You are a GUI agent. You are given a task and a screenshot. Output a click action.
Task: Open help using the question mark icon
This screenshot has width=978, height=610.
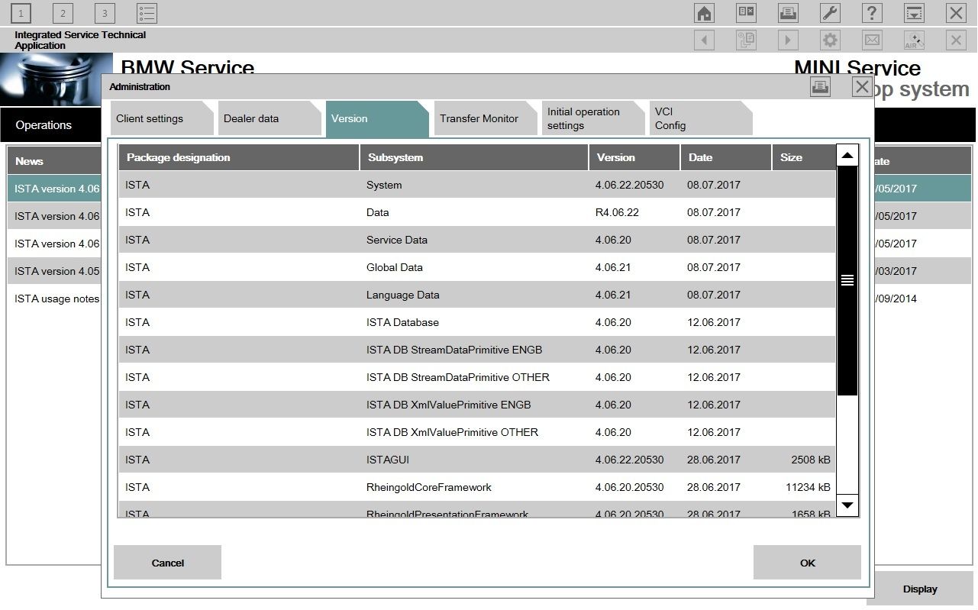coord(871,12)
